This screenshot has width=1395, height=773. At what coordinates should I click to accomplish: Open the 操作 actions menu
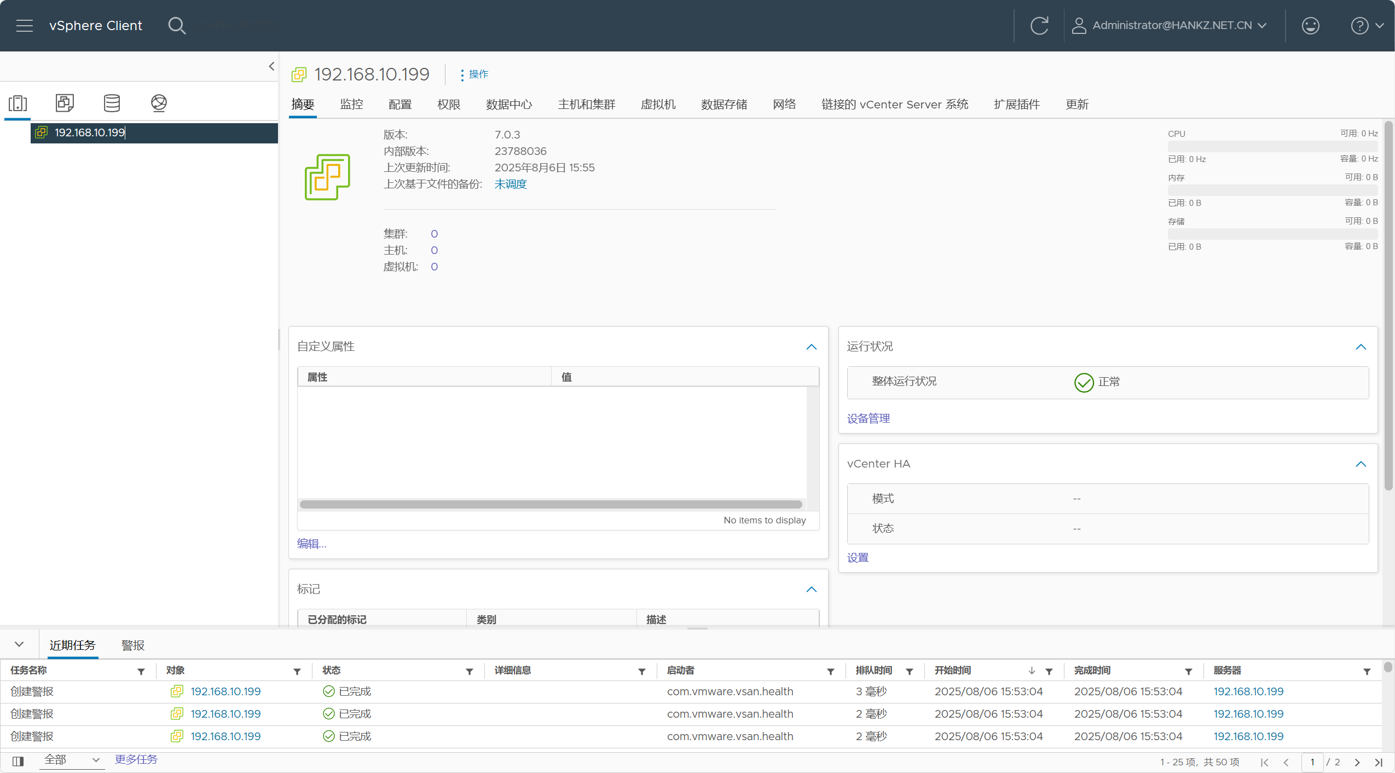(x=474, y=74)
